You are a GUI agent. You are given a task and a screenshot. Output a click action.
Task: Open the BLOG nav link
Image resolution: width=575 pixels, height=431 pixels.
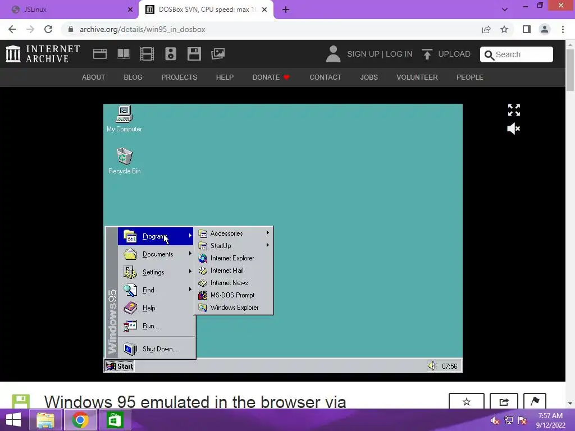[x=133, y=77]
